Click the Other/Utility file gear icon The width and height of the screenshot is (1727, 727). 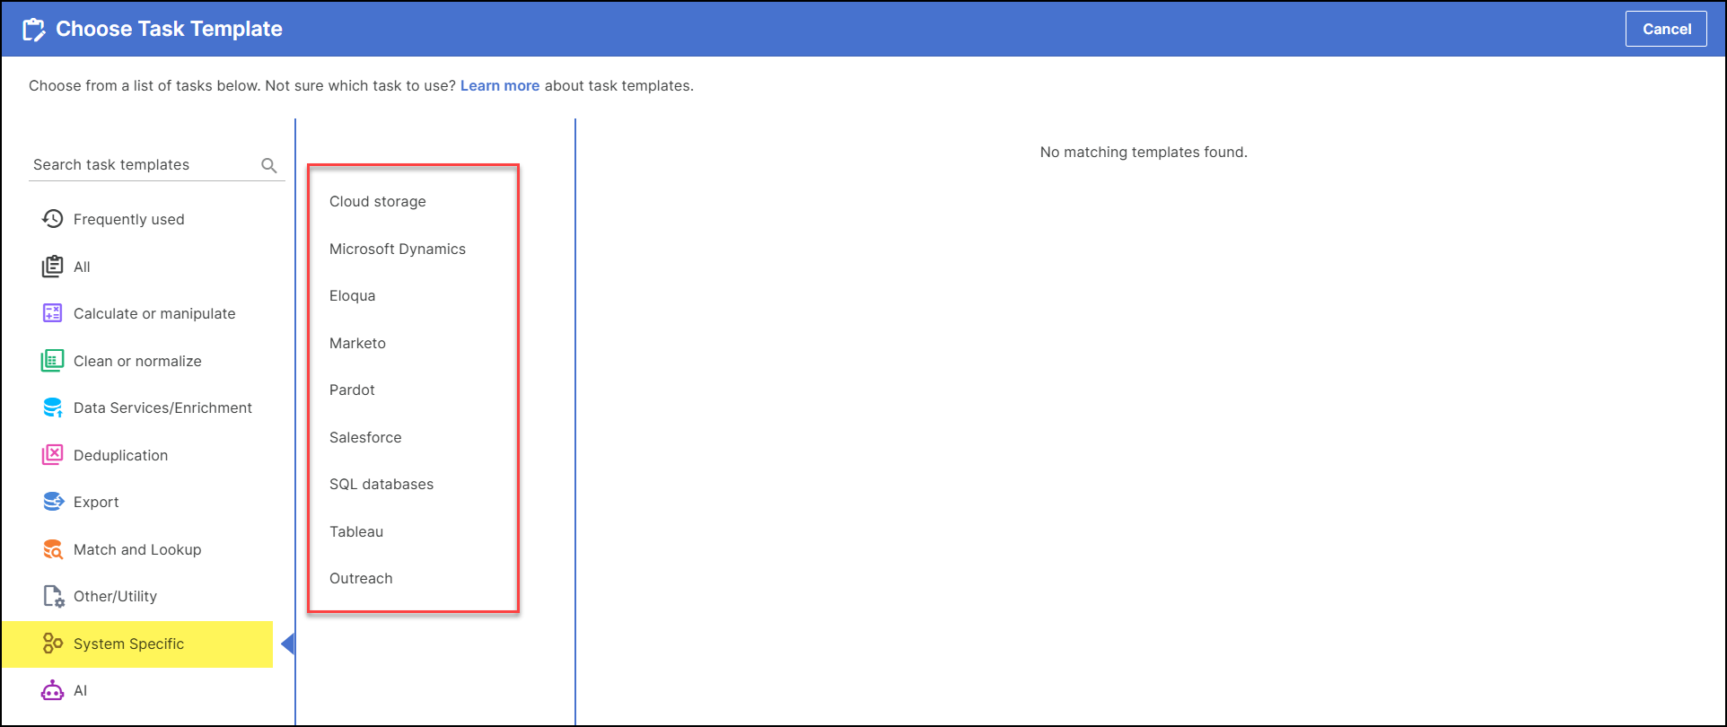pyautogui.click(x=53, y=596)
